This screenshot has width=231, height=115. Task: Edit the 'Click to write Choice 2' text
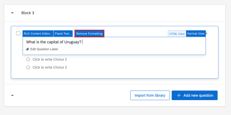[49, 60]
